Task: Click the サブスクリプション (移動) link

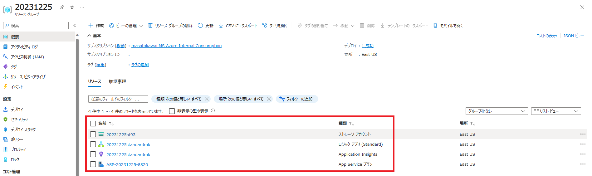Action: coord(120,46)
